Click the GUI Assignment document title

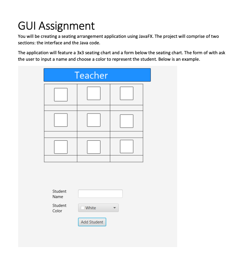(56, 26)
